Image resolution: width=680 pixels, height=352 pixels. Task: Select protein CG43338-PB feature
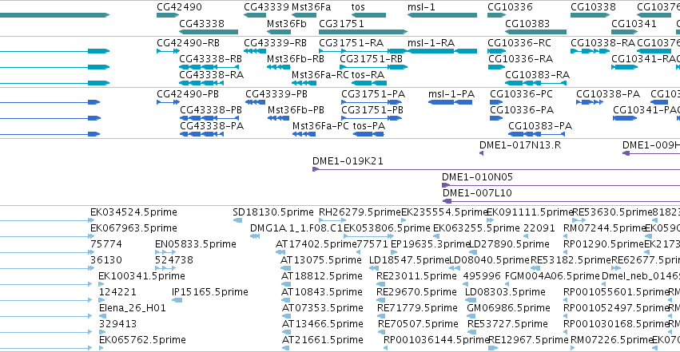point(209,118)
